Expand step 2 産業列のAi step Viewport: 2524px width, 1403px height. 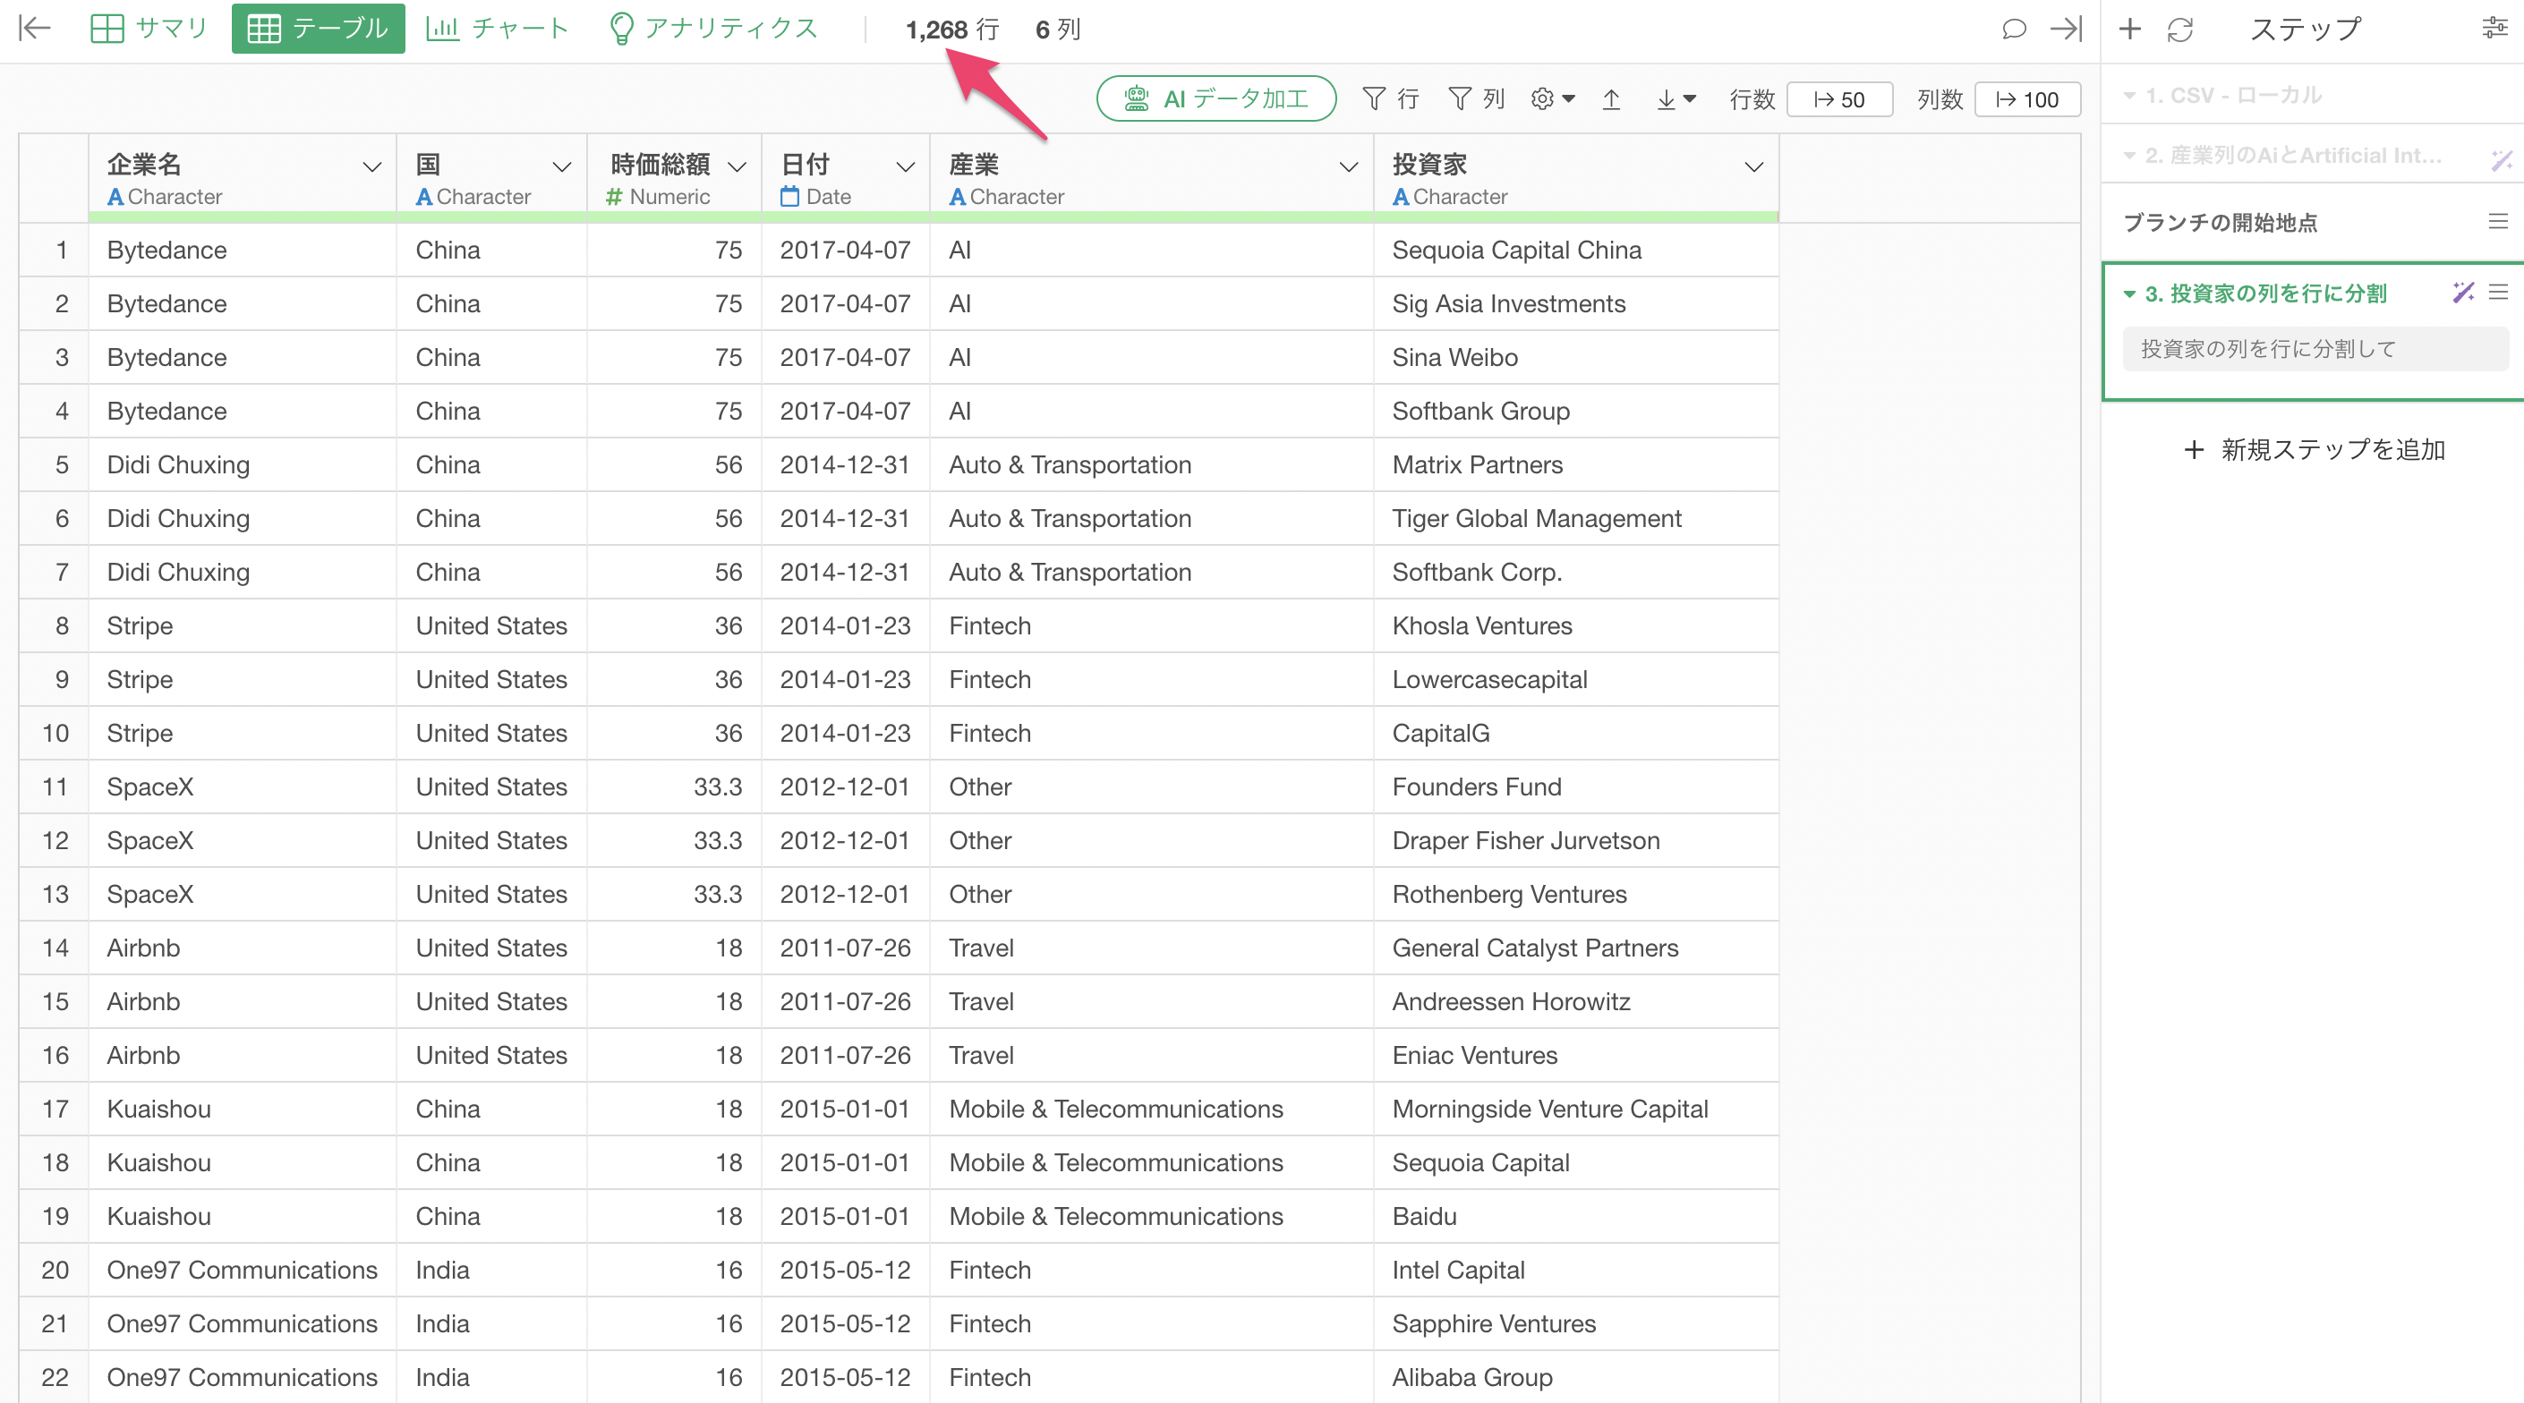[2129, 156]
